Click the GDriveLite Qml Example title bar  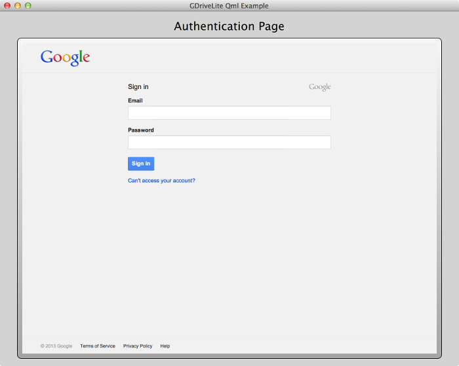[x=229, y=6]
